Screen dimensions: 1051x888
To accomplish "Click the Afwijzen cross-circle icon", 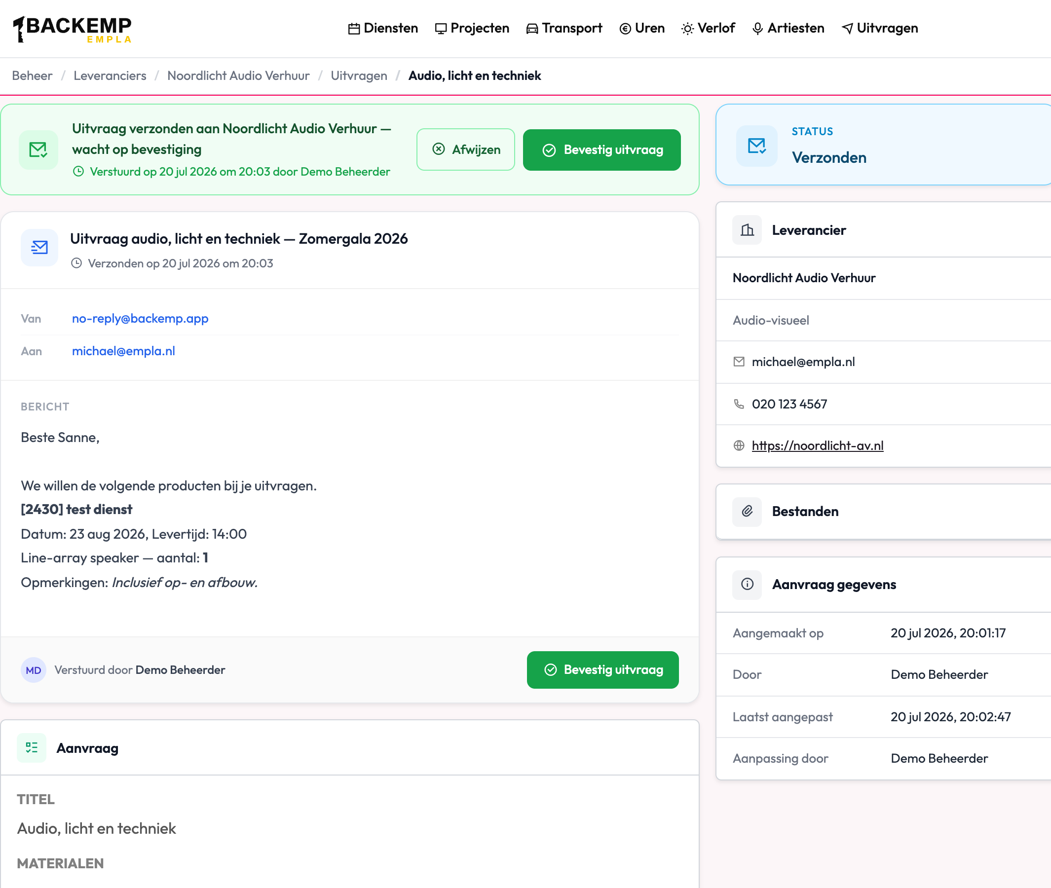I will (x=439, y=149).
